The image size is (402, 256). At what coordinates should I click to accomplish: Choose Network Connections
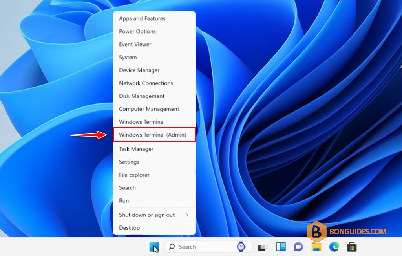pos(154,83)
